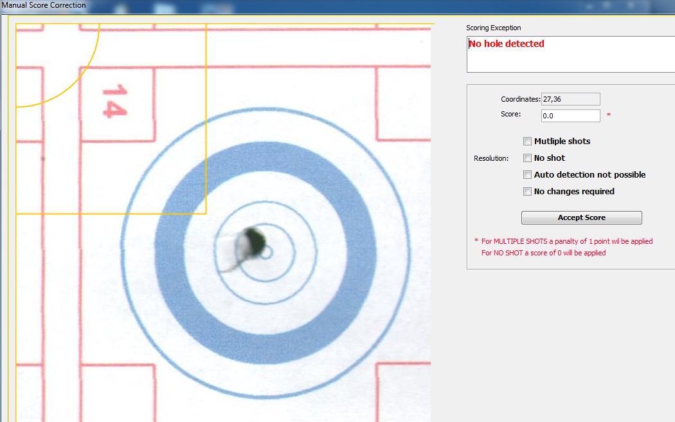Click the red MULTIPLE SHOTS penalty note
The image size is (675, 422).
click(566, 242)
